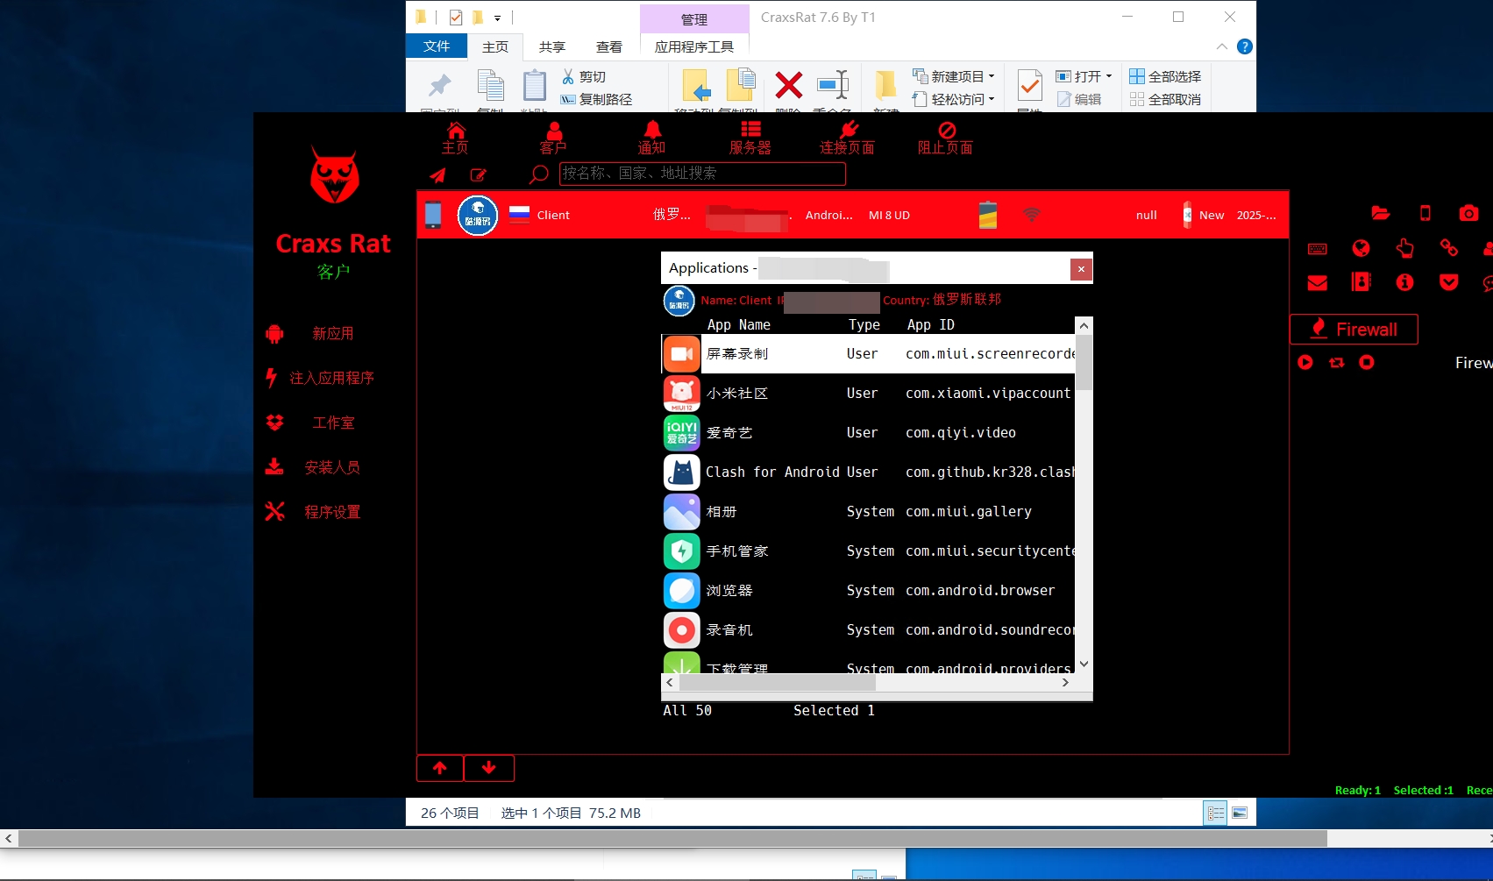Select the Clash for Android row
This screenshot has width=1493, height=881.
coord(868,472)
